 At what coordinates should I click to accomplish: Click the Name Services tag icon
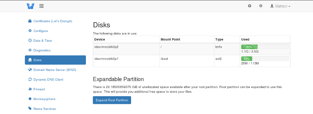[x=30, y=109]
